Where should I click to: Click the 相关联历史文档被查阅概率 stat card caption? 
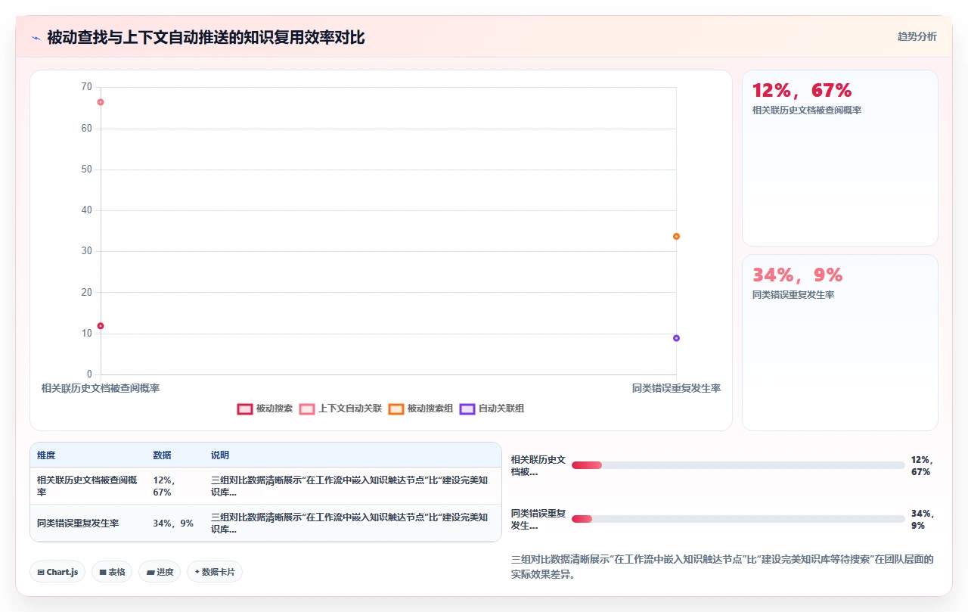tap(807, 110)
